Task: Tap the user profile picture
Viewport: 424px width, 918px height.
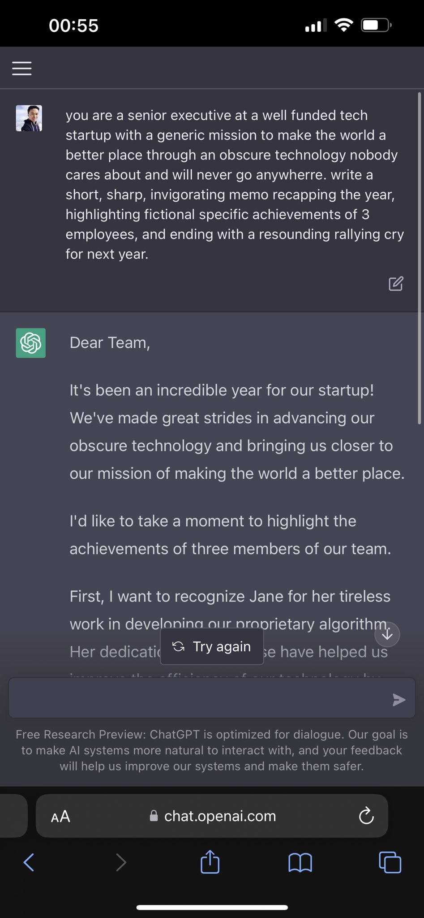Action: (x=29, y=118)
